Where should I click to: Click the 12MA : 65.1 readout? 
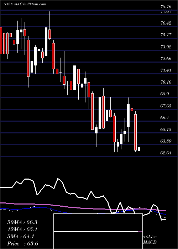click(22, 229)
